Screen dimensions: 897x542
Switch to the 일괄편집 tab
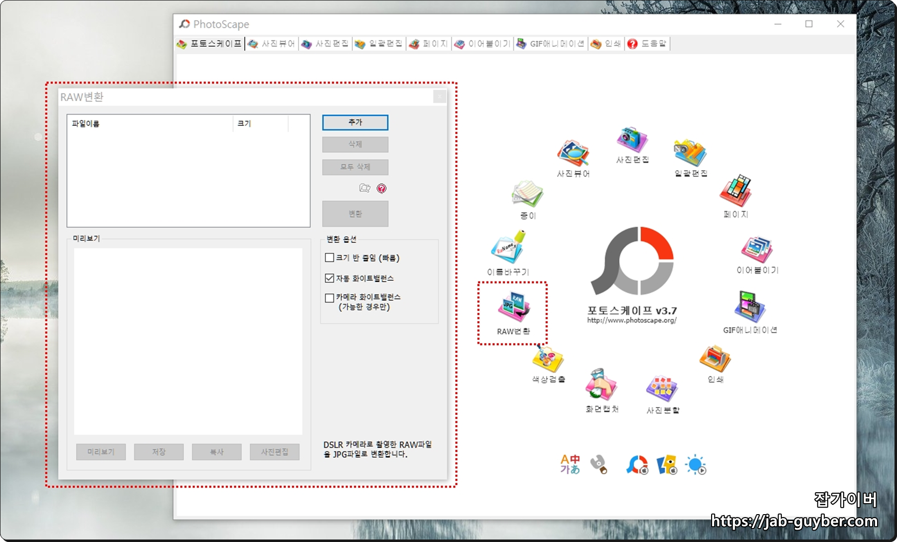379,44
